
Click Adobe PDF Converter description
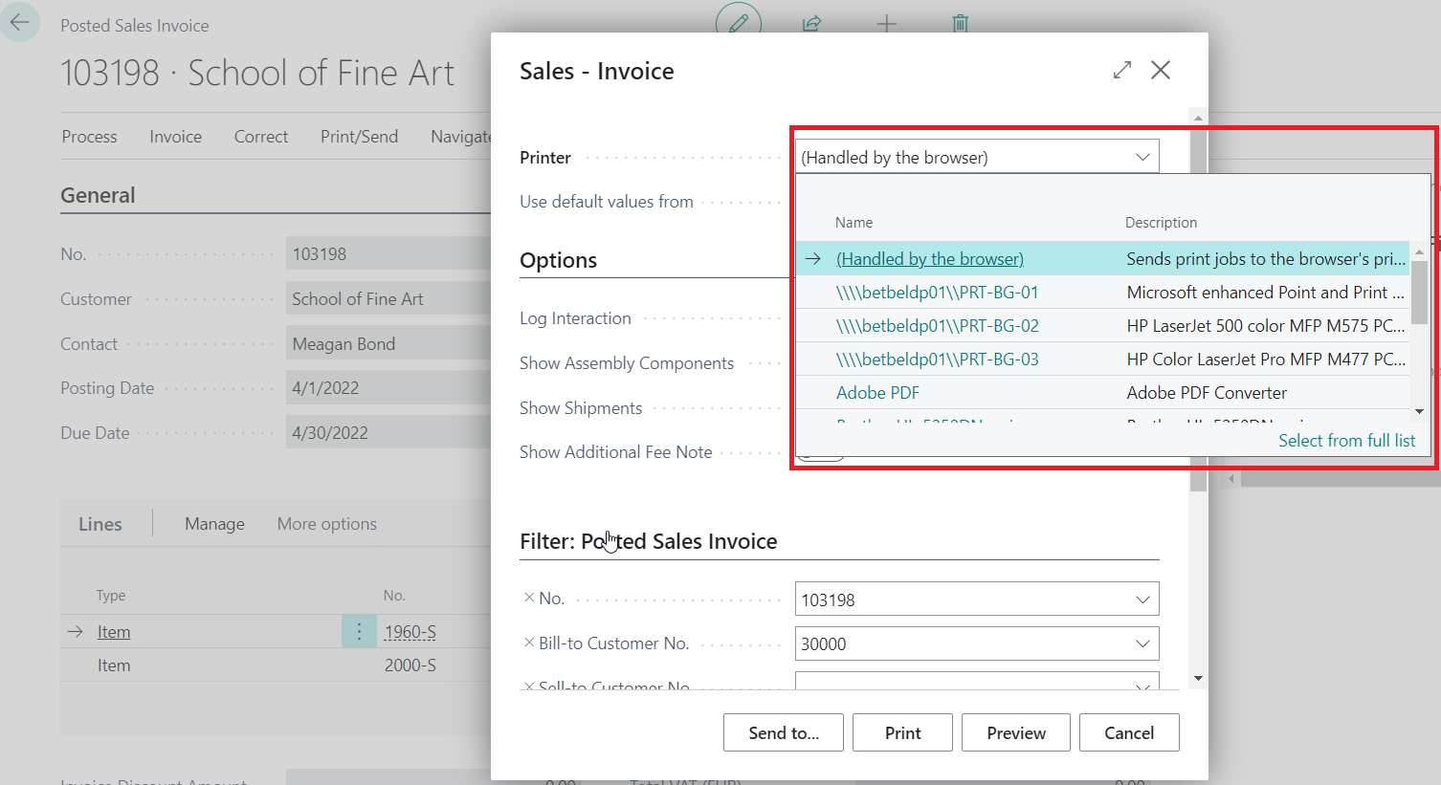pos(1207,393)
